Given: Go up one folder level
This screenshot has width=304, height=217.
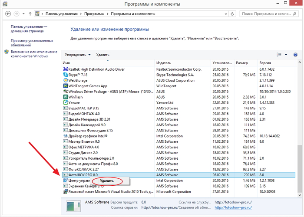Looking at the screenshot, I should (30, 14).
